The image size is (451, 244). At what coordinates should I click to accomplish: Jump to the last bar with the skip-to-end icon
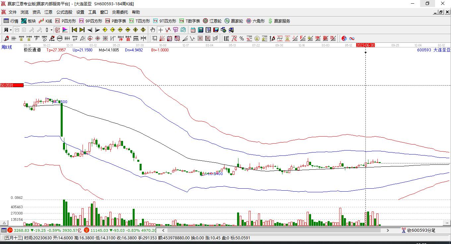(x=82, y=30)
